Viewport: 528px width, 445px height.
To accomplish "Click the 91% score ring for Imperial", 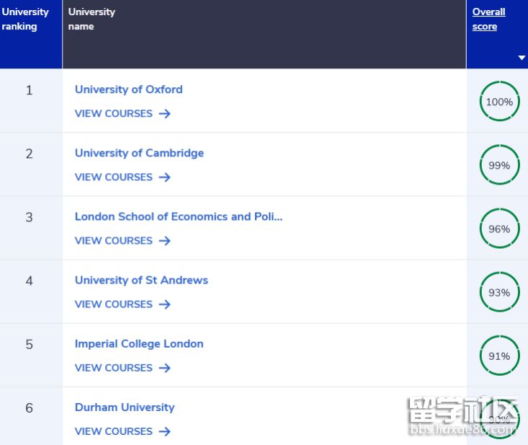I will point(499,356).
